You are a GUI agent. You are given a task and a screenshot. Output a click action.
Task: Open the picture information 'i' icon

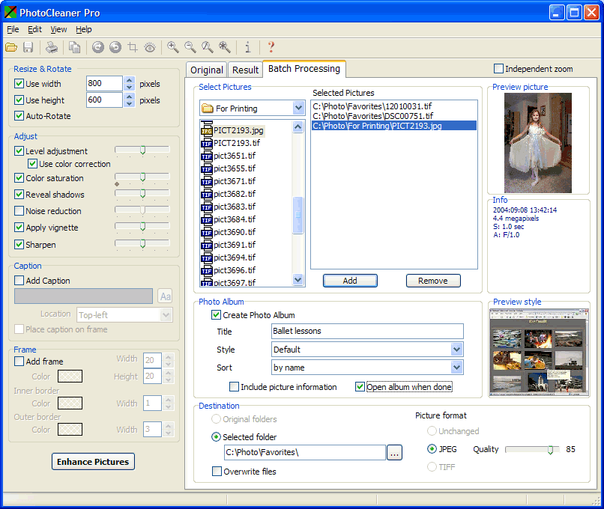[248, 48]
